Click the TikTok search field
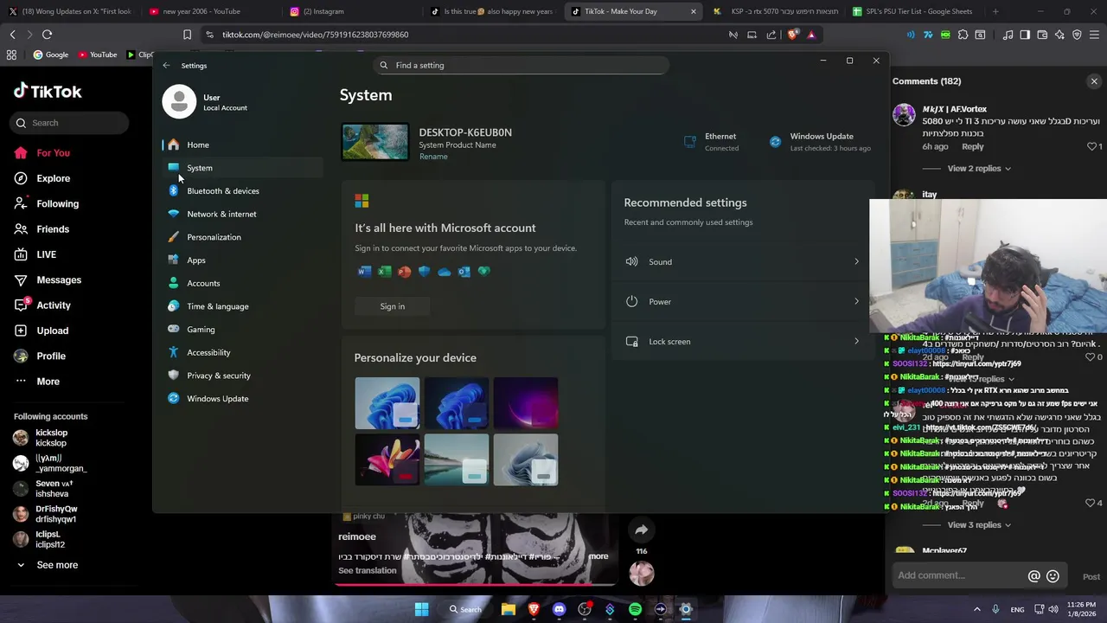Viewport: 1107px width, 623px height. coord(70,123)
